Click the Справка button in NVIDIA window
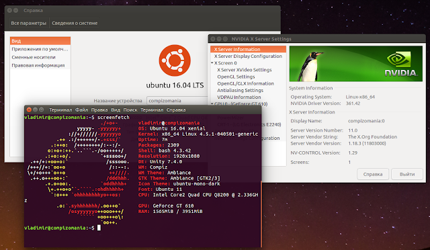 coord(373,174)
